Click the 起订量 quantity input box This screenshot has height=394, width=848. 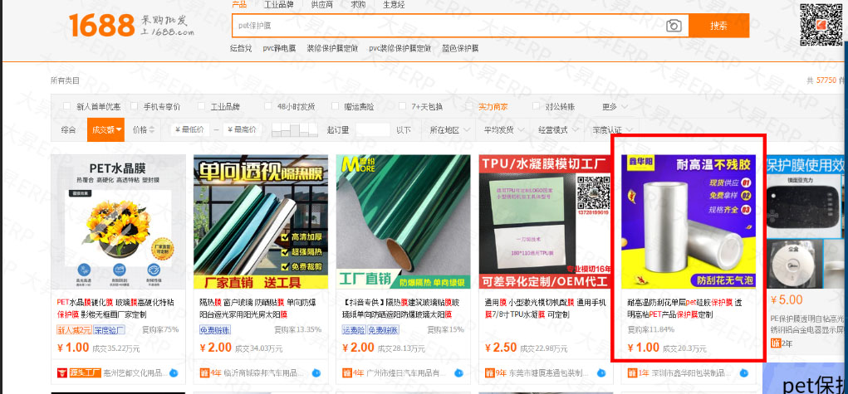(x=373, y=129)
